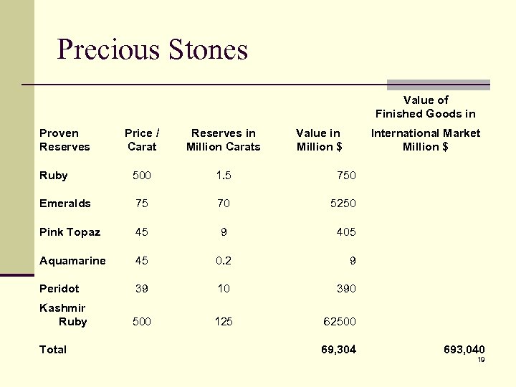Select the Kashmir Ruby reserves value 125
Image resolution: width=516 pixels, height=387 pixels.
tap(224, 322)
